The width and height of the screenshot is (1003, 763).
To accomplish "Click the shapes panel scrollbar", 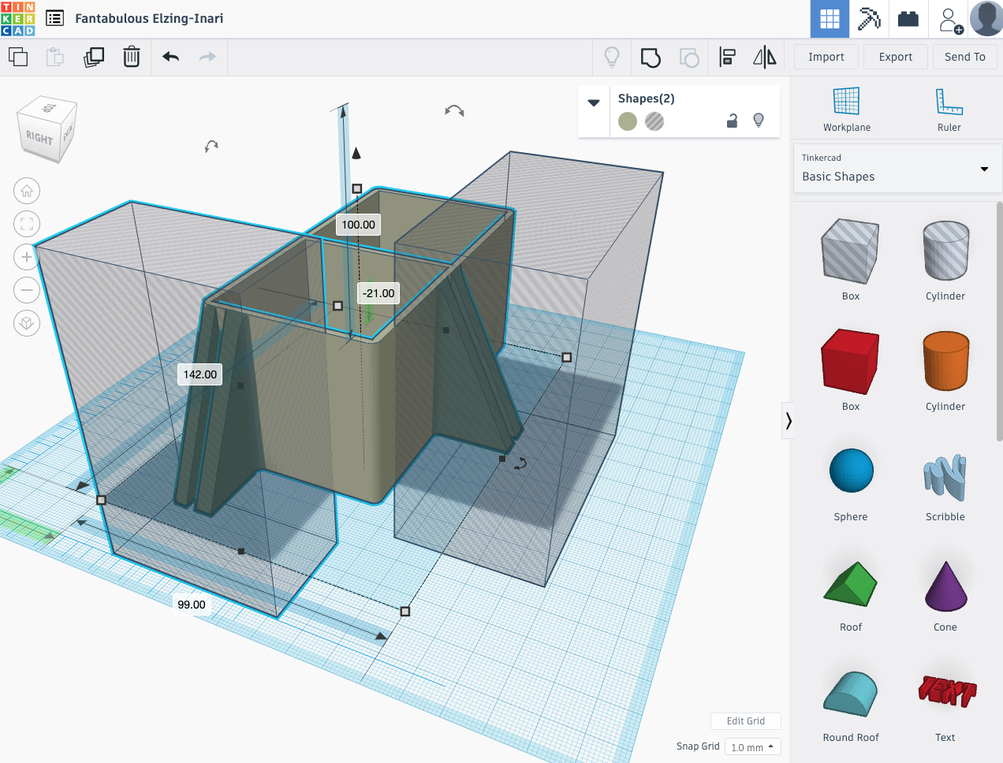I will click(999, 322).
